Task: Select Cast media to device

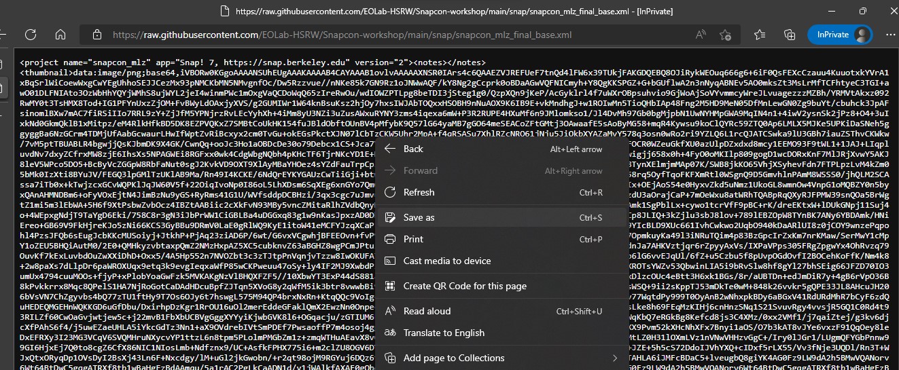Action: 446,261
